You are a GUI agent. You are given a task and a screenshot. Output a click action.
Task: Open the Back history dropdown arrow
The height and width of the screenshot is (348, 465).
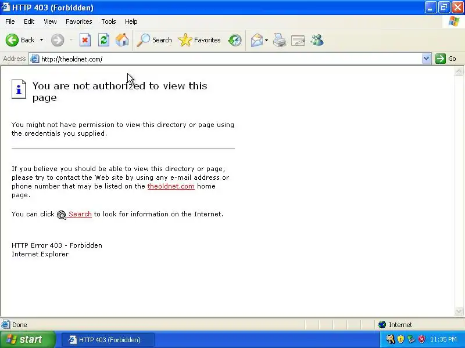pos(41,40)
